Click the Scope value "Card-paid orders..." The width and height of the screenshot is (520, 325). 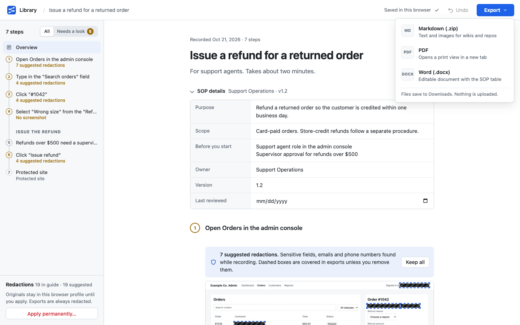click(x=337, y=131)
